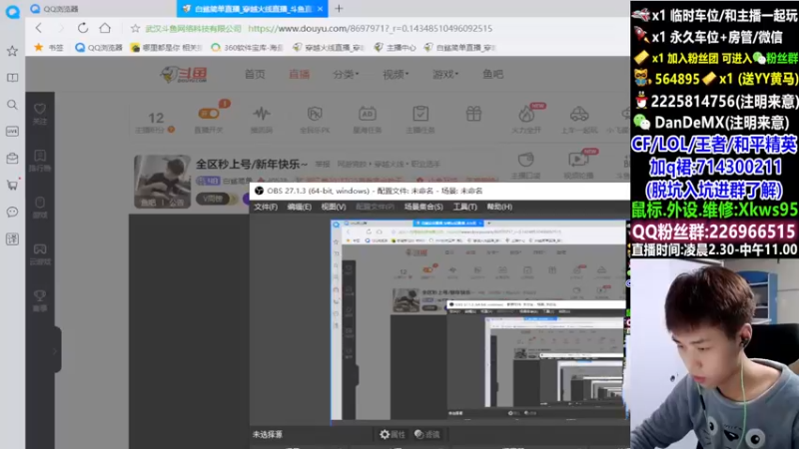The width and height of the screenshot is (799, 449).
Task: Click the V周榜 badge button
Action: (x=212, y=199)
